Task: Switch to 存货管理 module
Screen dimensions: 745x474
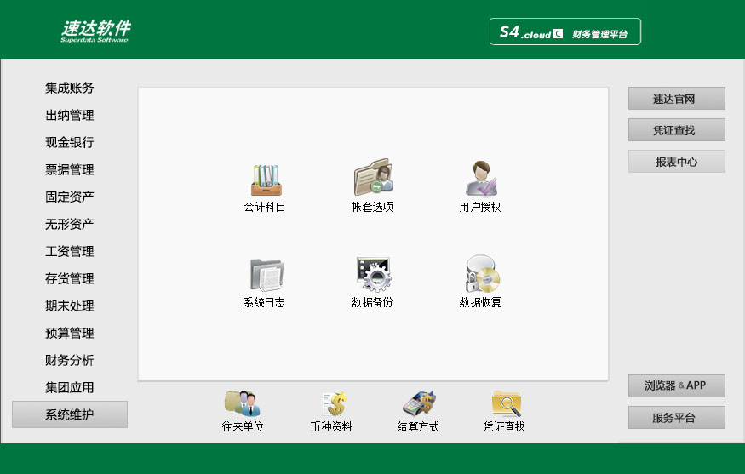Action: 69,278
